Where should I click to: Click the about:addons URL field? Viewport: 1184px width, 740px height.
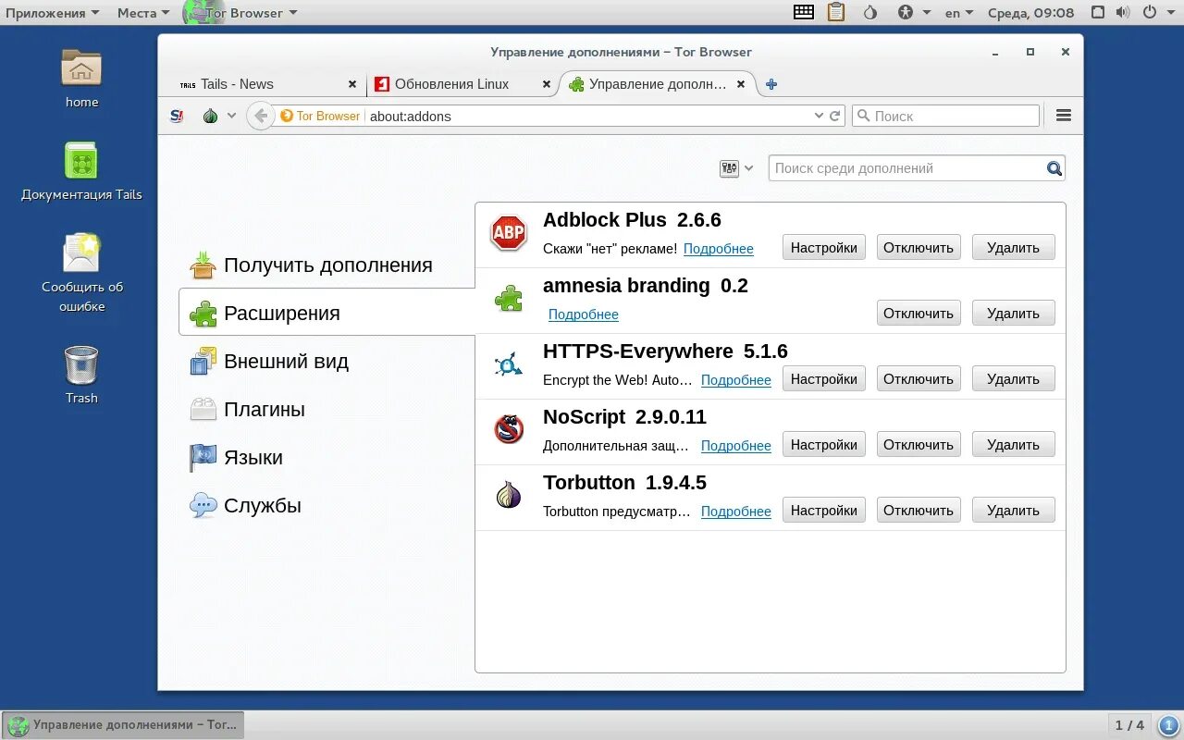587,116
